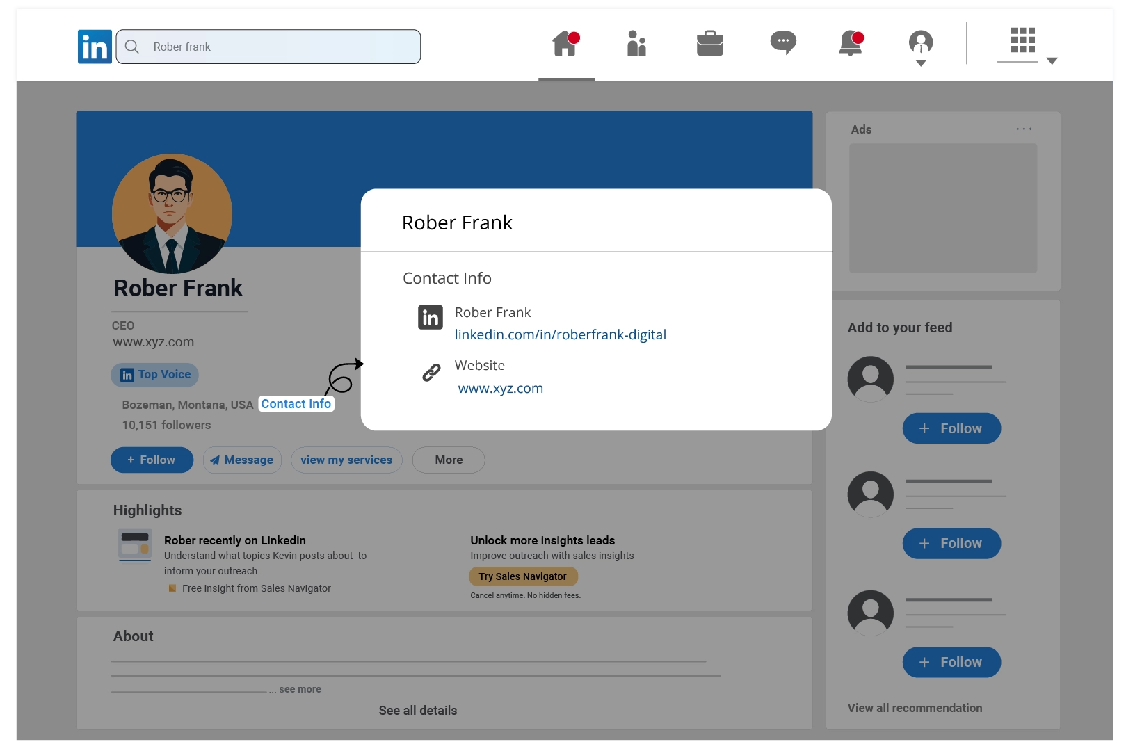Click the Try Sales Navigator button
Image resolution: width=1126 pixels, height=751 pixels.
(x=522, y=576)
